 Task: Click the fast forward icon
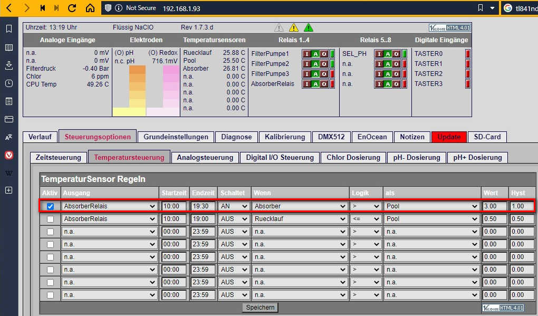pos(56,8)
